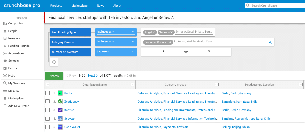Open Category Groups column menu arrow
The height and width of the screenshot is (132, 305).
pyautogui.click(x=216, y=85)
